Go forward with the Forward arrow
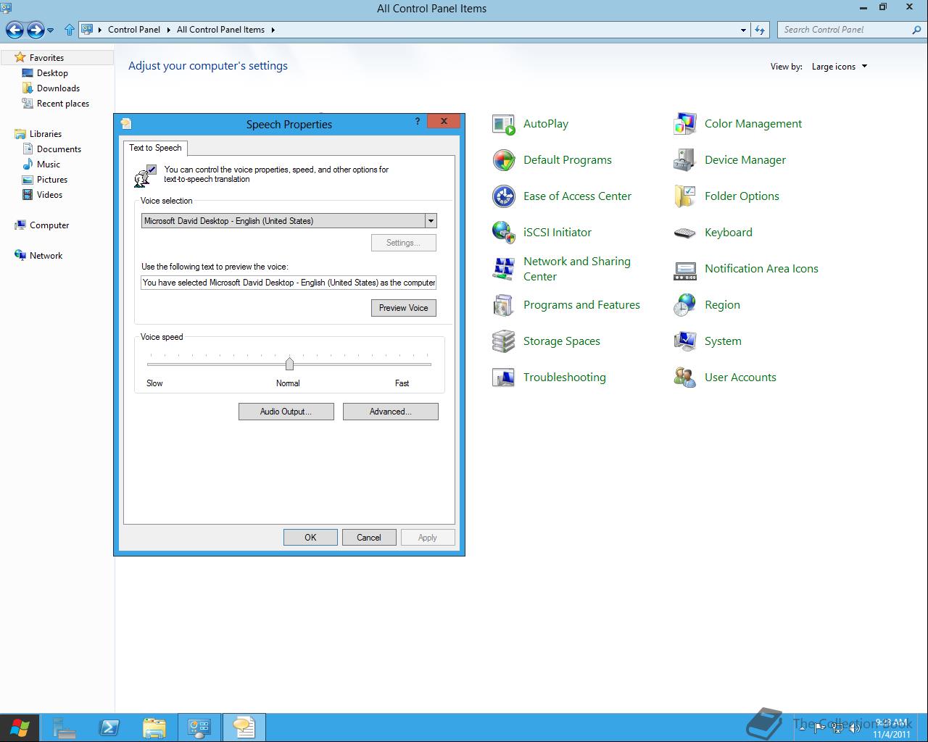This screenshot has height=742, width=928. [35, 30]
